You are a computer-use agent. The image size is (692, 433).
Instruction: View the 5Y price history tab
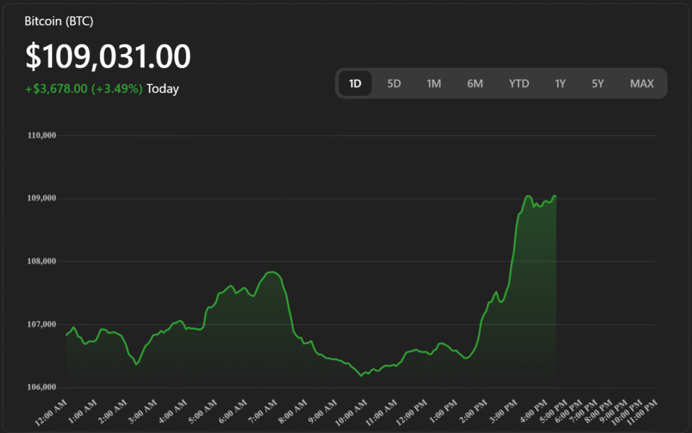coord(597,83)
